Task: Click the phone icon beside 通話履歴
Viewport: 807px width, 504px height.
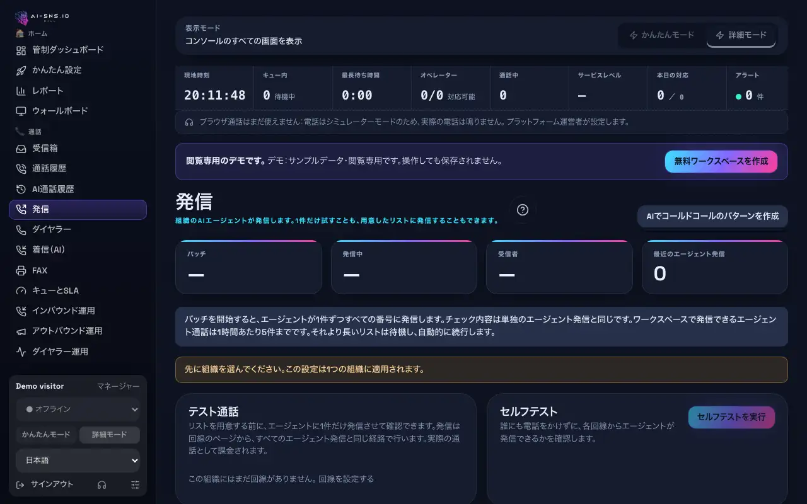Action: coord(21,169)
